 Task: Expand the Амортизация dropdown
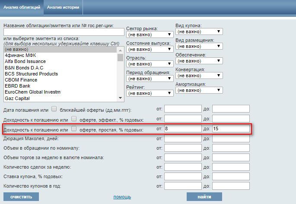(199, 90)
